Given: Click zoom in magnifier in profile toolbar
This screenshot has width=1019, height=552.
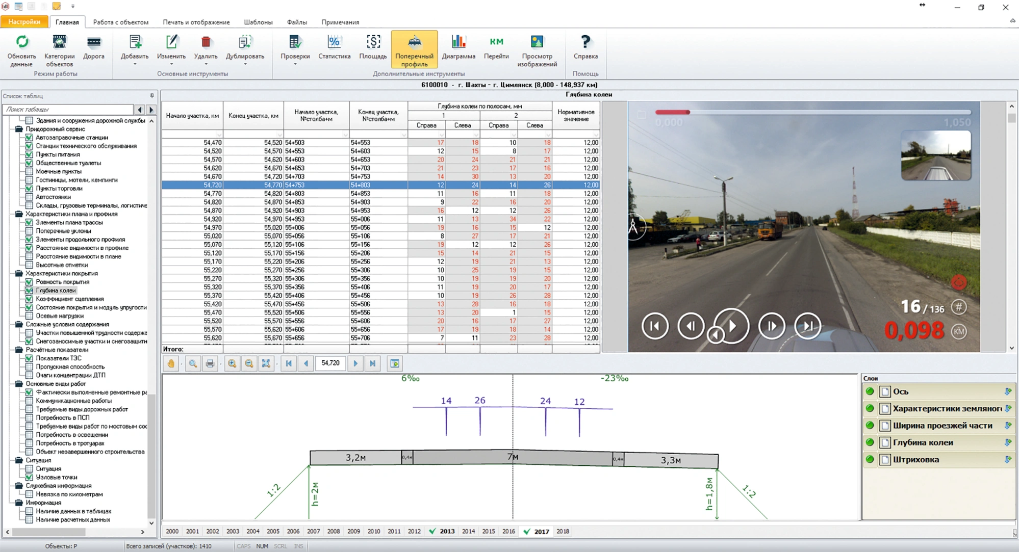Looking at the screenshot, I should tap(232, 363).
